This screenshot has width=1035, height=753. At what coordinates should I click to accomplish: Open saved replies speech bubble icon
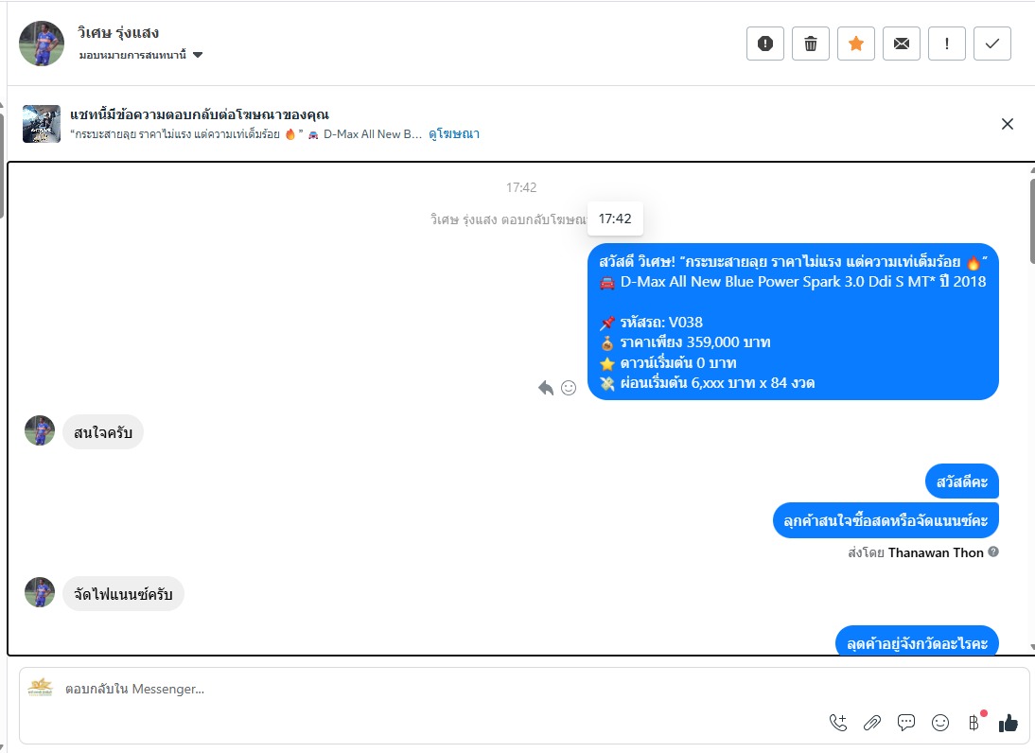coord(906,724)
